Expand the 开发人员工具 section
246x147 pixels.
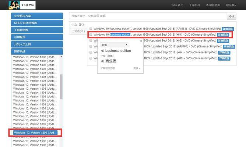37,44
